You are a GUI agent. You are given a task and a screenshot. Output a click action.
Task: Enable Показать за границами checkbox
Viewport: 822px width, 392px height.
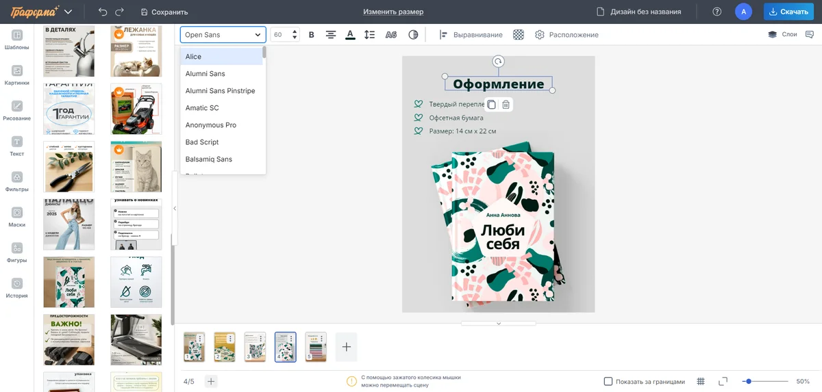coord(608,382)
